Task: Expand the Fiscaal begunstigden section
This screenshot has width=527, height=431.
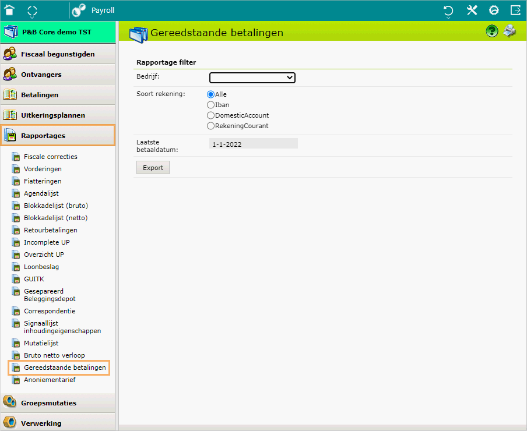Action: [x=58, y=54]
